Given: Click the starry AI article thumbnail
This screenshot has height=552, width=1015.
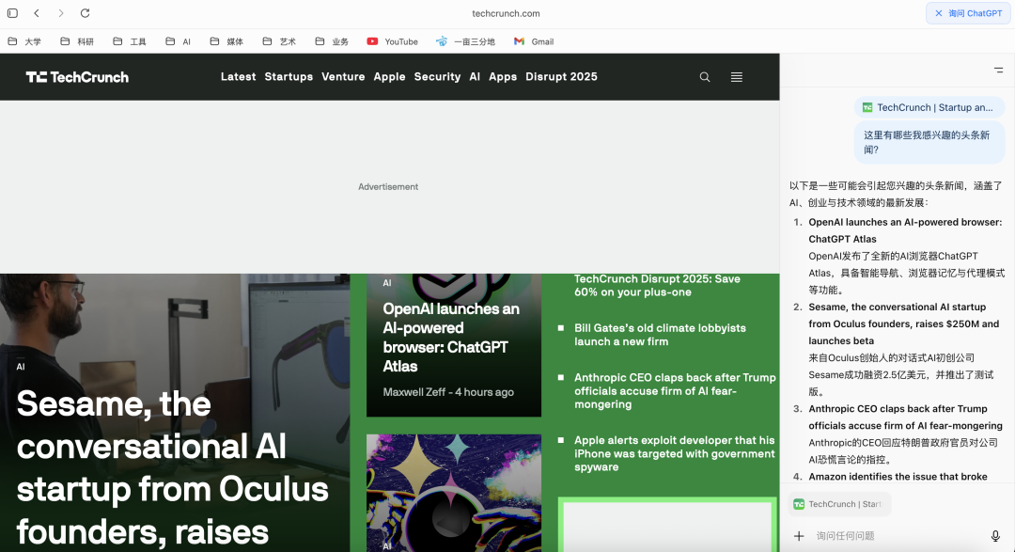Looking at the screenshot, I should point(454,493).
